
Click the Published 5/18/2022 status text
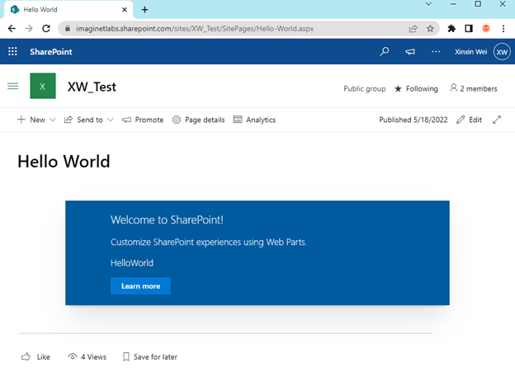click(413, 120)
